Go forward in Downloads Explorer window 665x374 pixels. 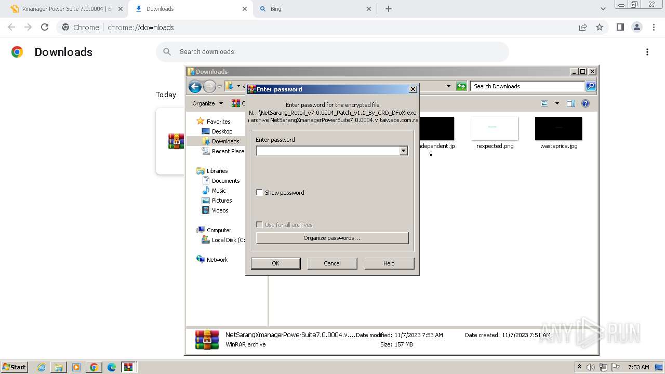pyautogui.click(x=209, y=87)
